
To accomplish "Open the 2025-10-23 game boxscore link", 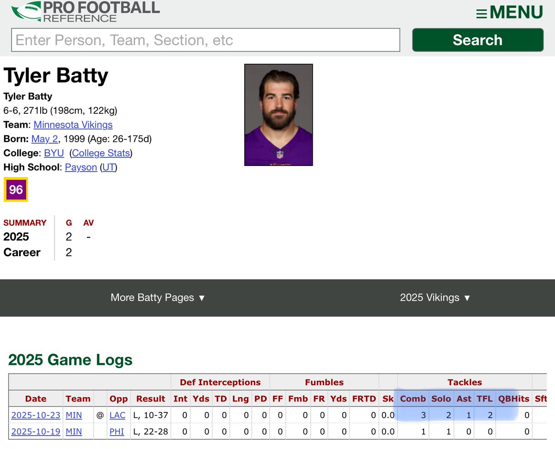I will (36, 415).
